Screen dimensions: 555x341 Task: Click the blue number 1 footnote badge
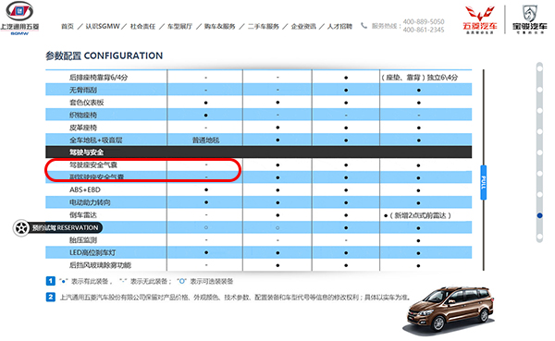click(51, 281)
